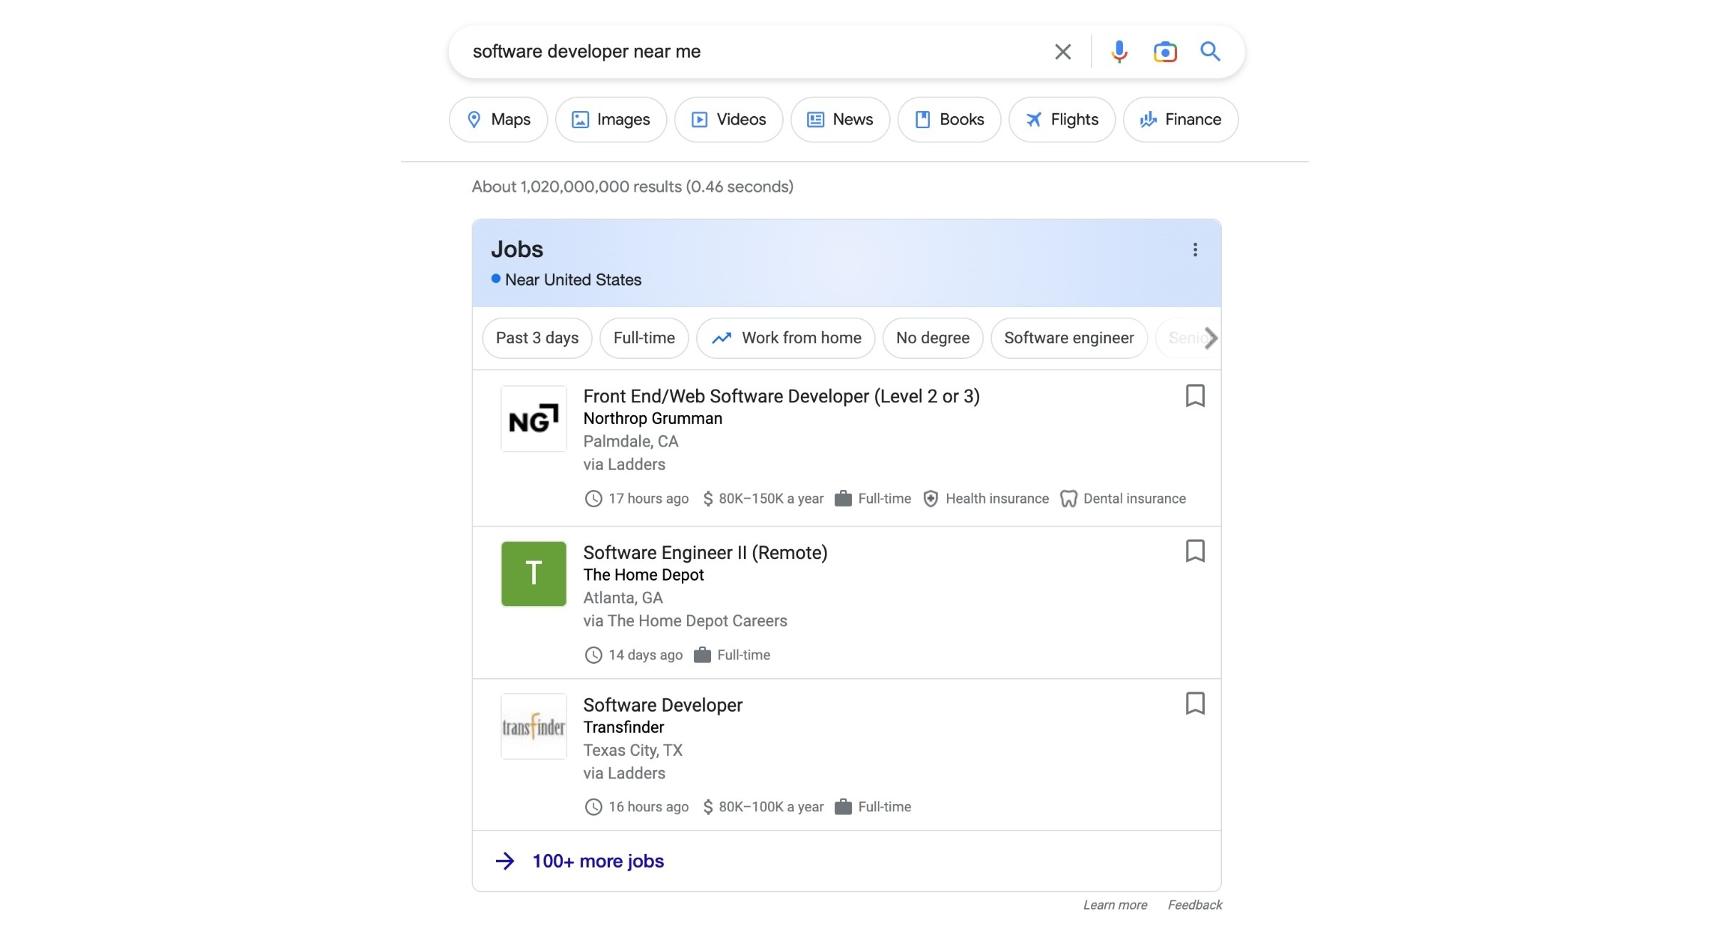
Task: Click the arrow beside 100+ more jobs
Action: 505,861
